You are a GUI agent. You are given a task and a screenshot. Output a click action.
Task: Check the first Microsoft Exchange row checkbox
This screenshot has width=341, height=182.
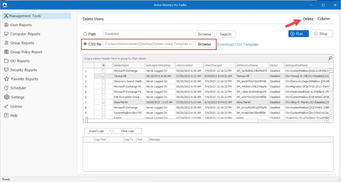(x=104, y=71)
